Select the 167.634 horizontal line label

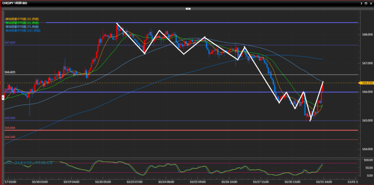(x=10, y=43)
